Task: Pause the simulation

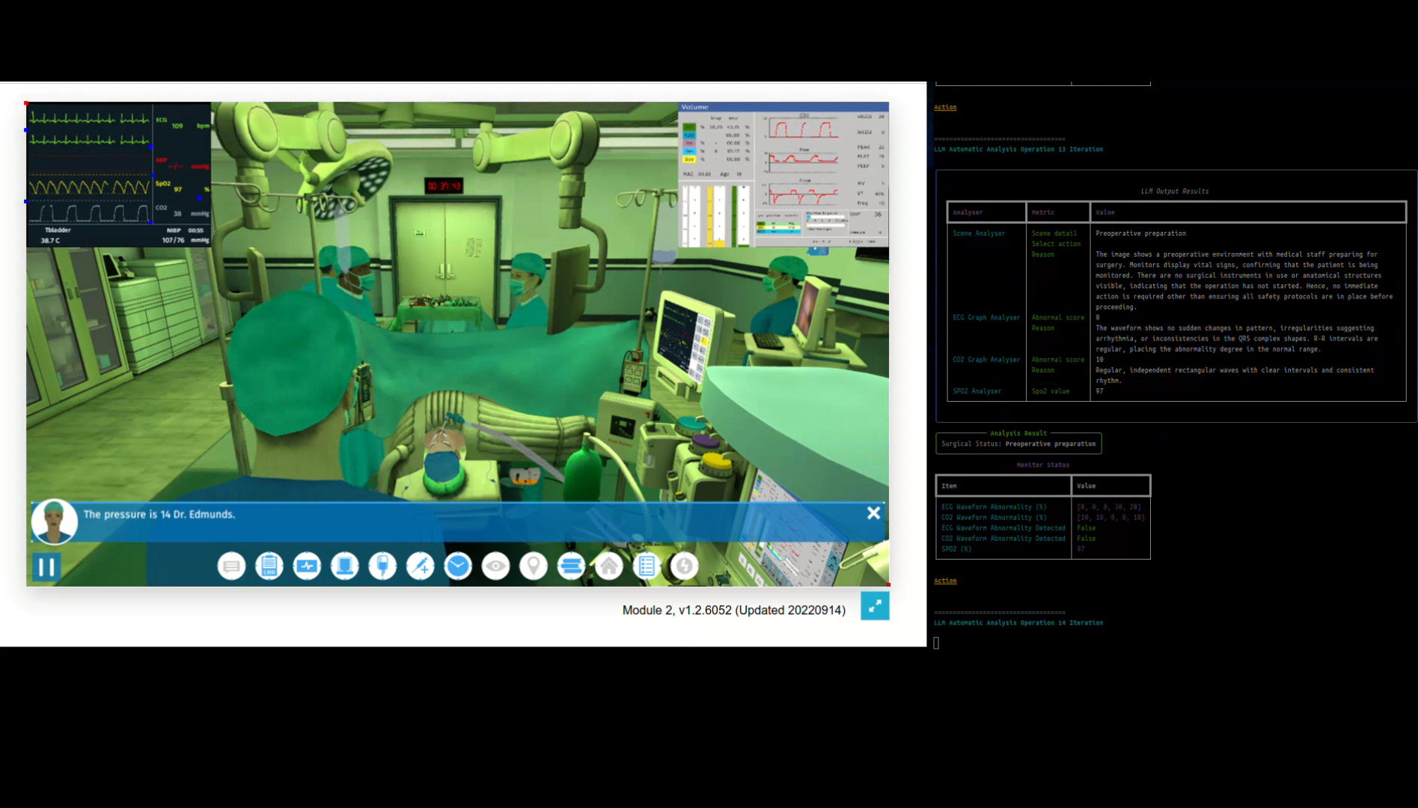Action: 46,567
